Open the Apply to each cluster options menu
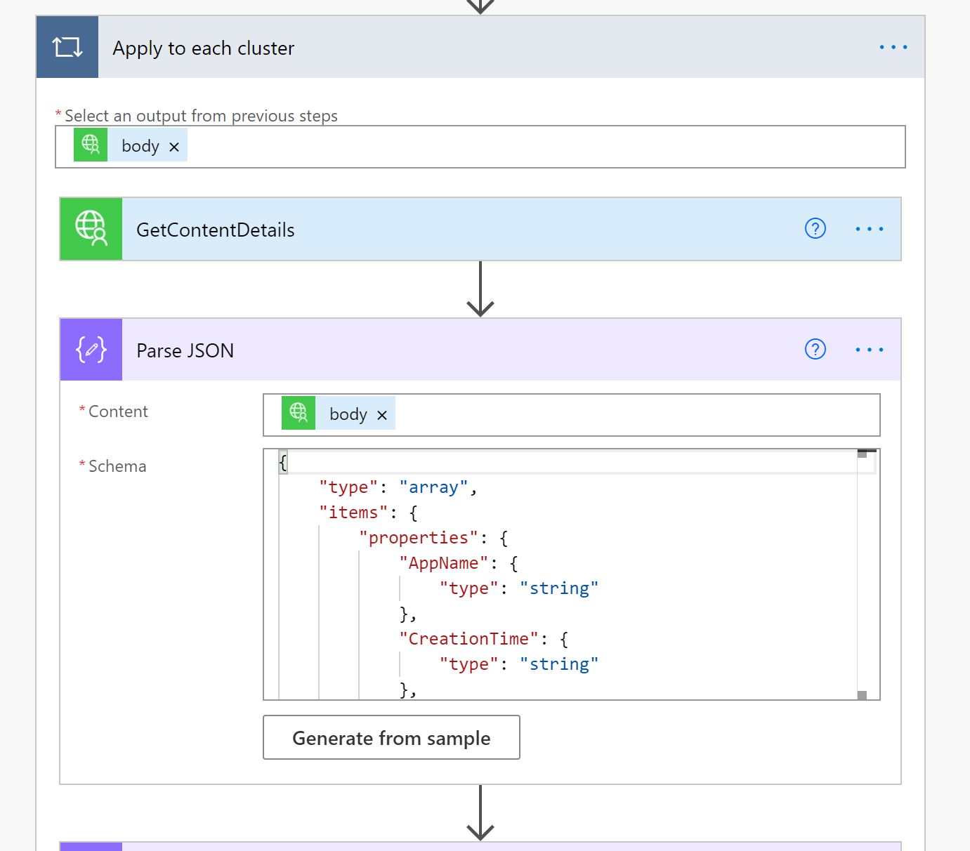 click(x=892, y=47)
